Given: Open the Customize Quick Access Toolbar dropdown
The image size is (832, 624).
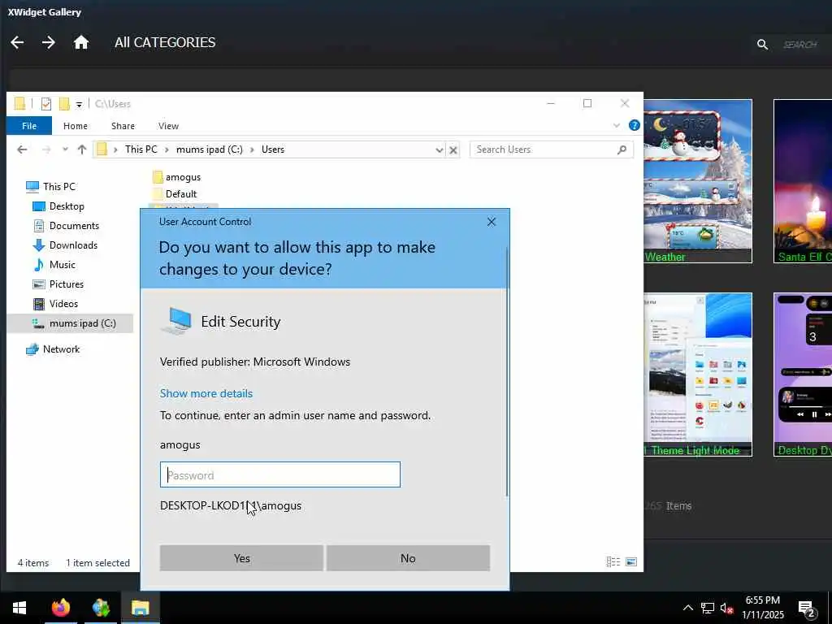Looking at the screenshot, I should (79, 105).
